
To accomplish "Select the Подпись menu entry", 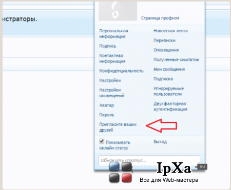I will point(108,46).
